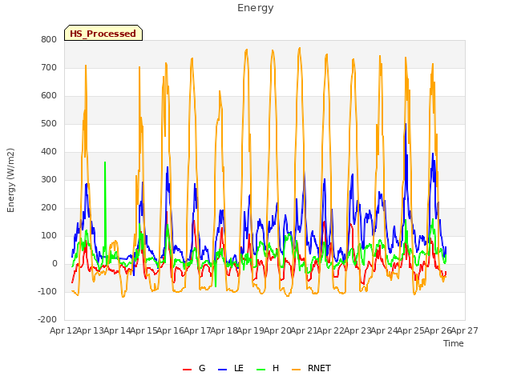Click the HS_Processed annotation label
513x384 pixels.
tap(103, 34)
